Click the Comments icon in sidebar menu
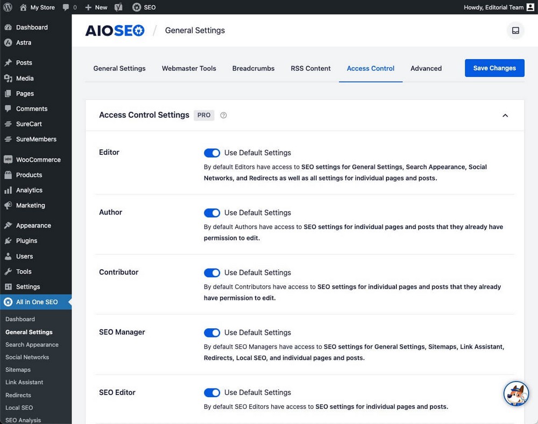This screenshot has height=424, width=538. click(x=8, y=109)
